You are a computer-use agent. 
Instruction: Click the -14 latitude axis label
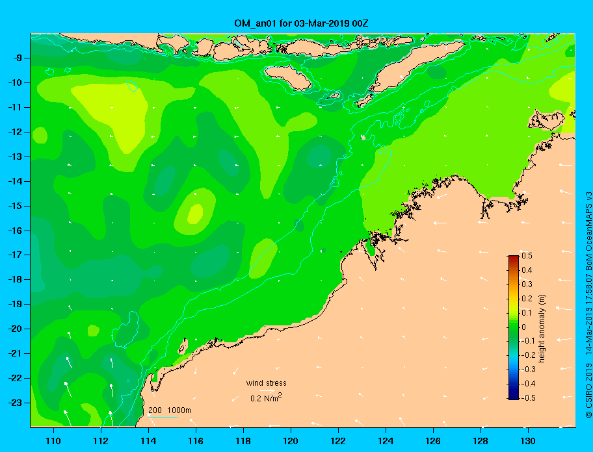tap(16, 181)
